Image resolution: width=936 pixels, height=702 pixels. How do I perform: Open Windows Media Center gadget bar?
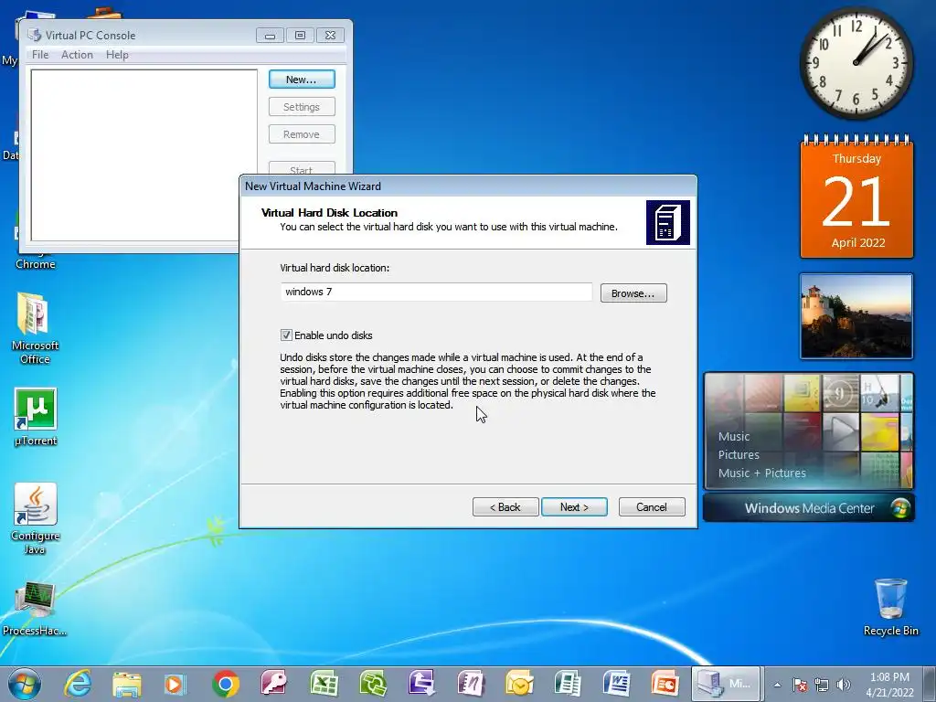[x=809, y=508]
